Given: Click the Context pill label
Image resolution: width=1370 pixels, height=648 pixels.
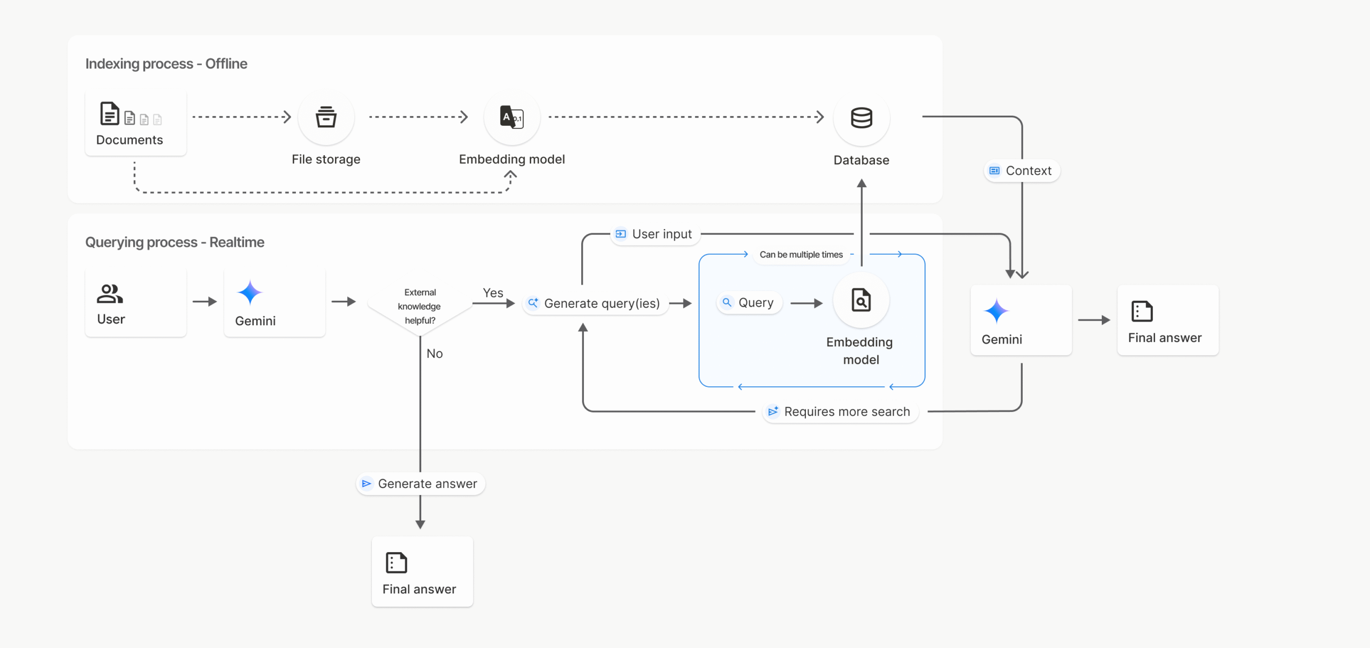Looking at the screenshot, I should click(x=1029, y=171).
